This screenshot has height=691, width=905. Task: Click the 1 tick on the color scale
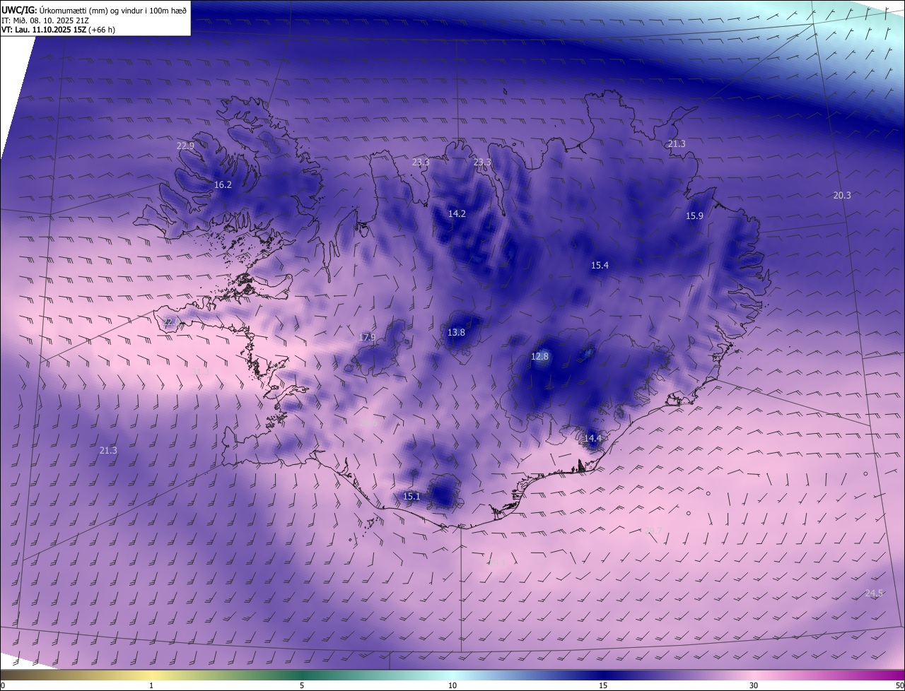pos(151,685)
